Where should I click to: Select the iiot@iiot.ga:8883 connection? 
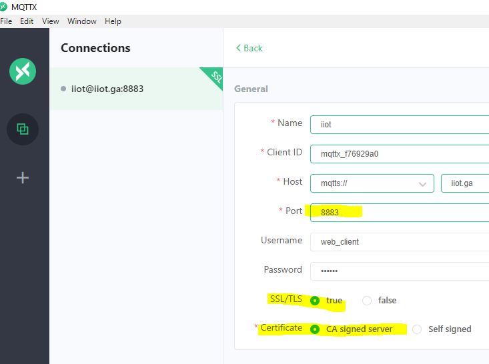click(136, 89)
